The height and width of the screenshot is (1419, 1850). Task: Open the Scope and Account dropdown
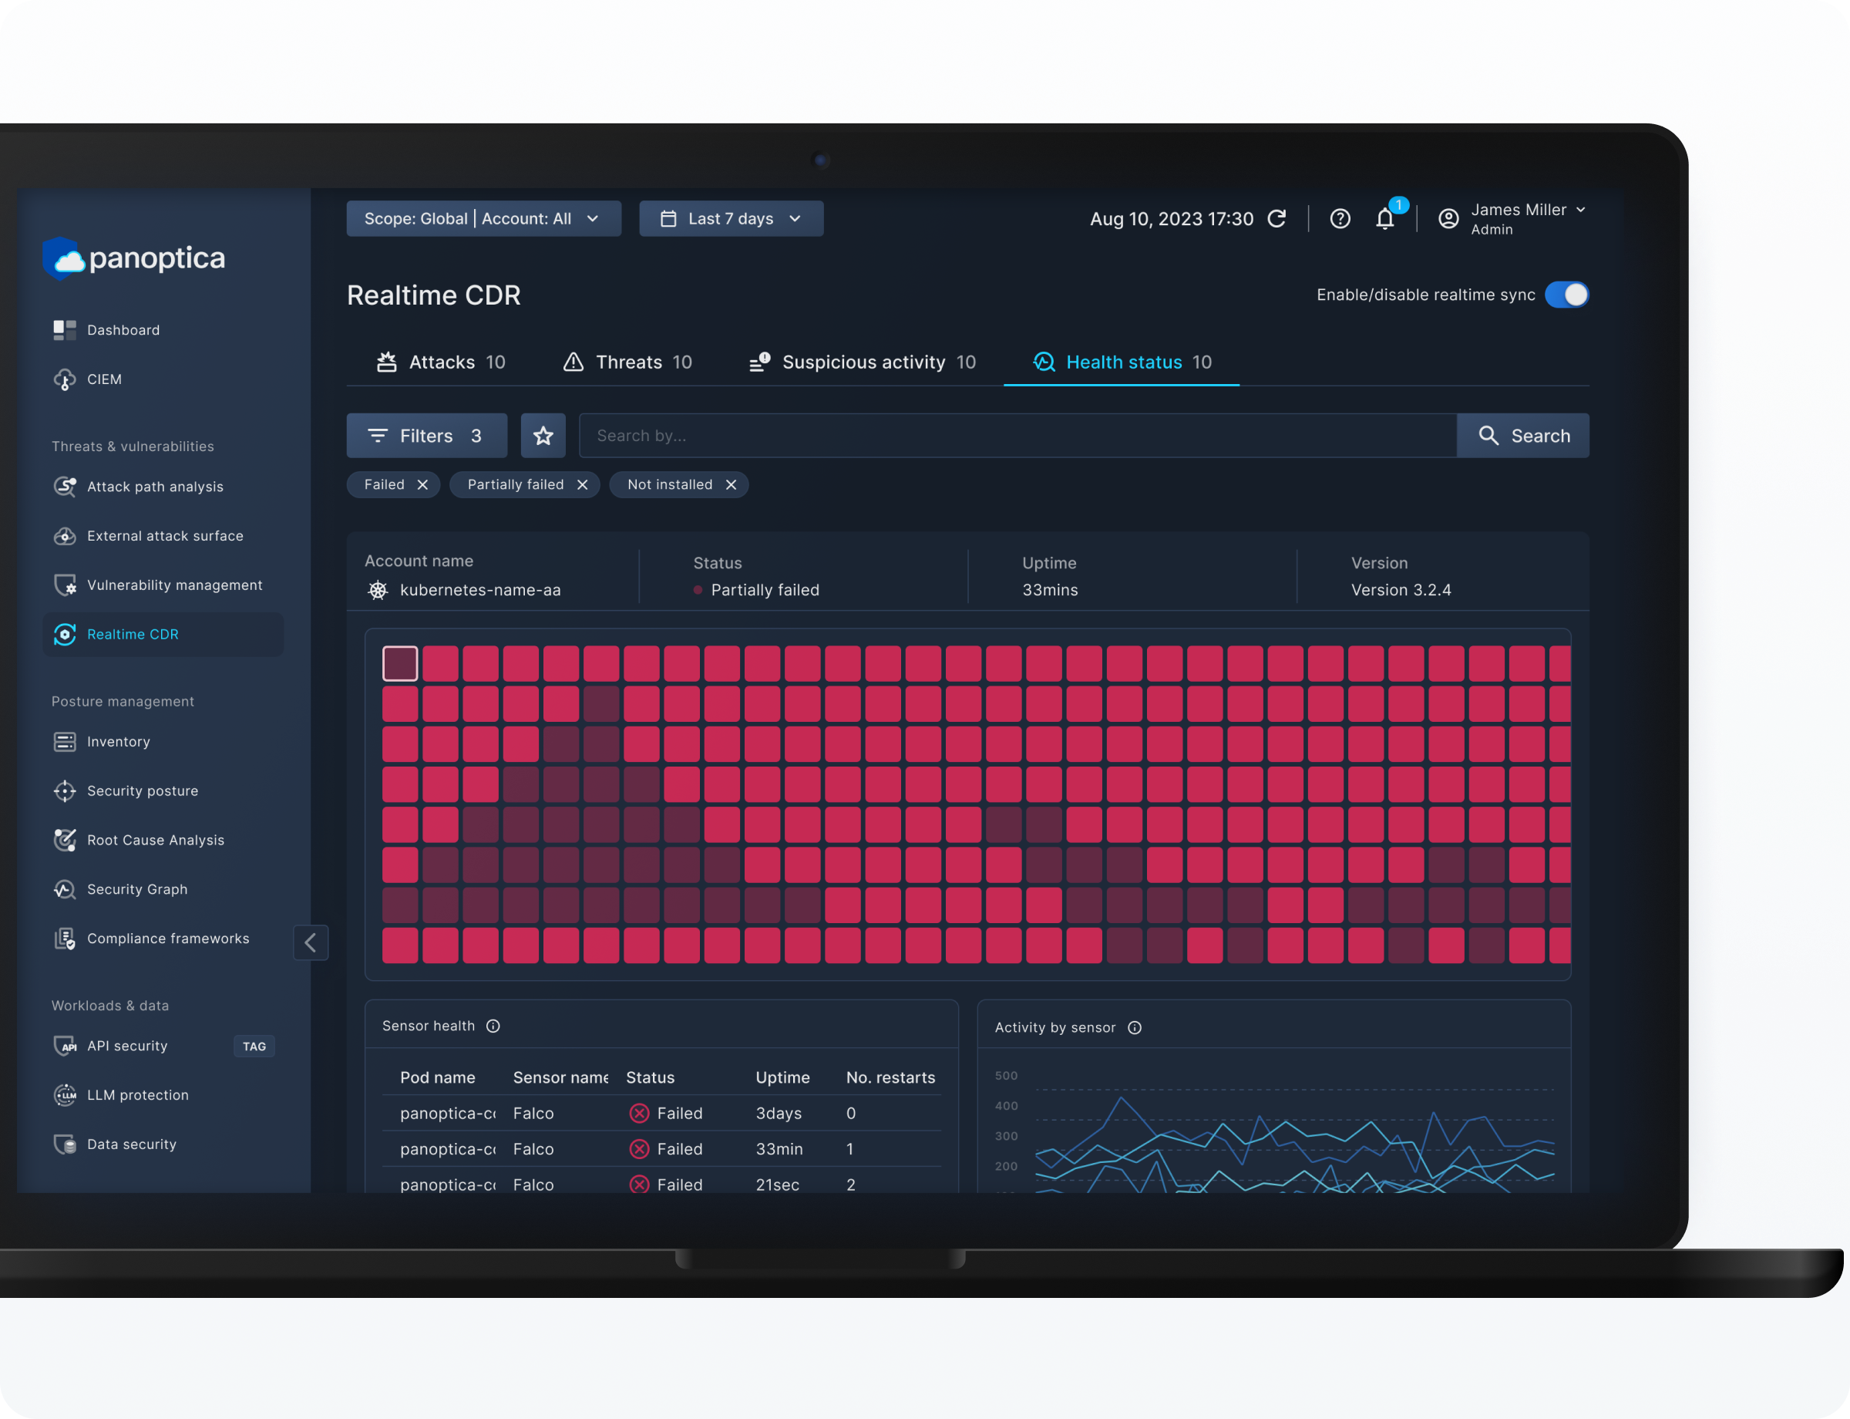coord(484,219)
